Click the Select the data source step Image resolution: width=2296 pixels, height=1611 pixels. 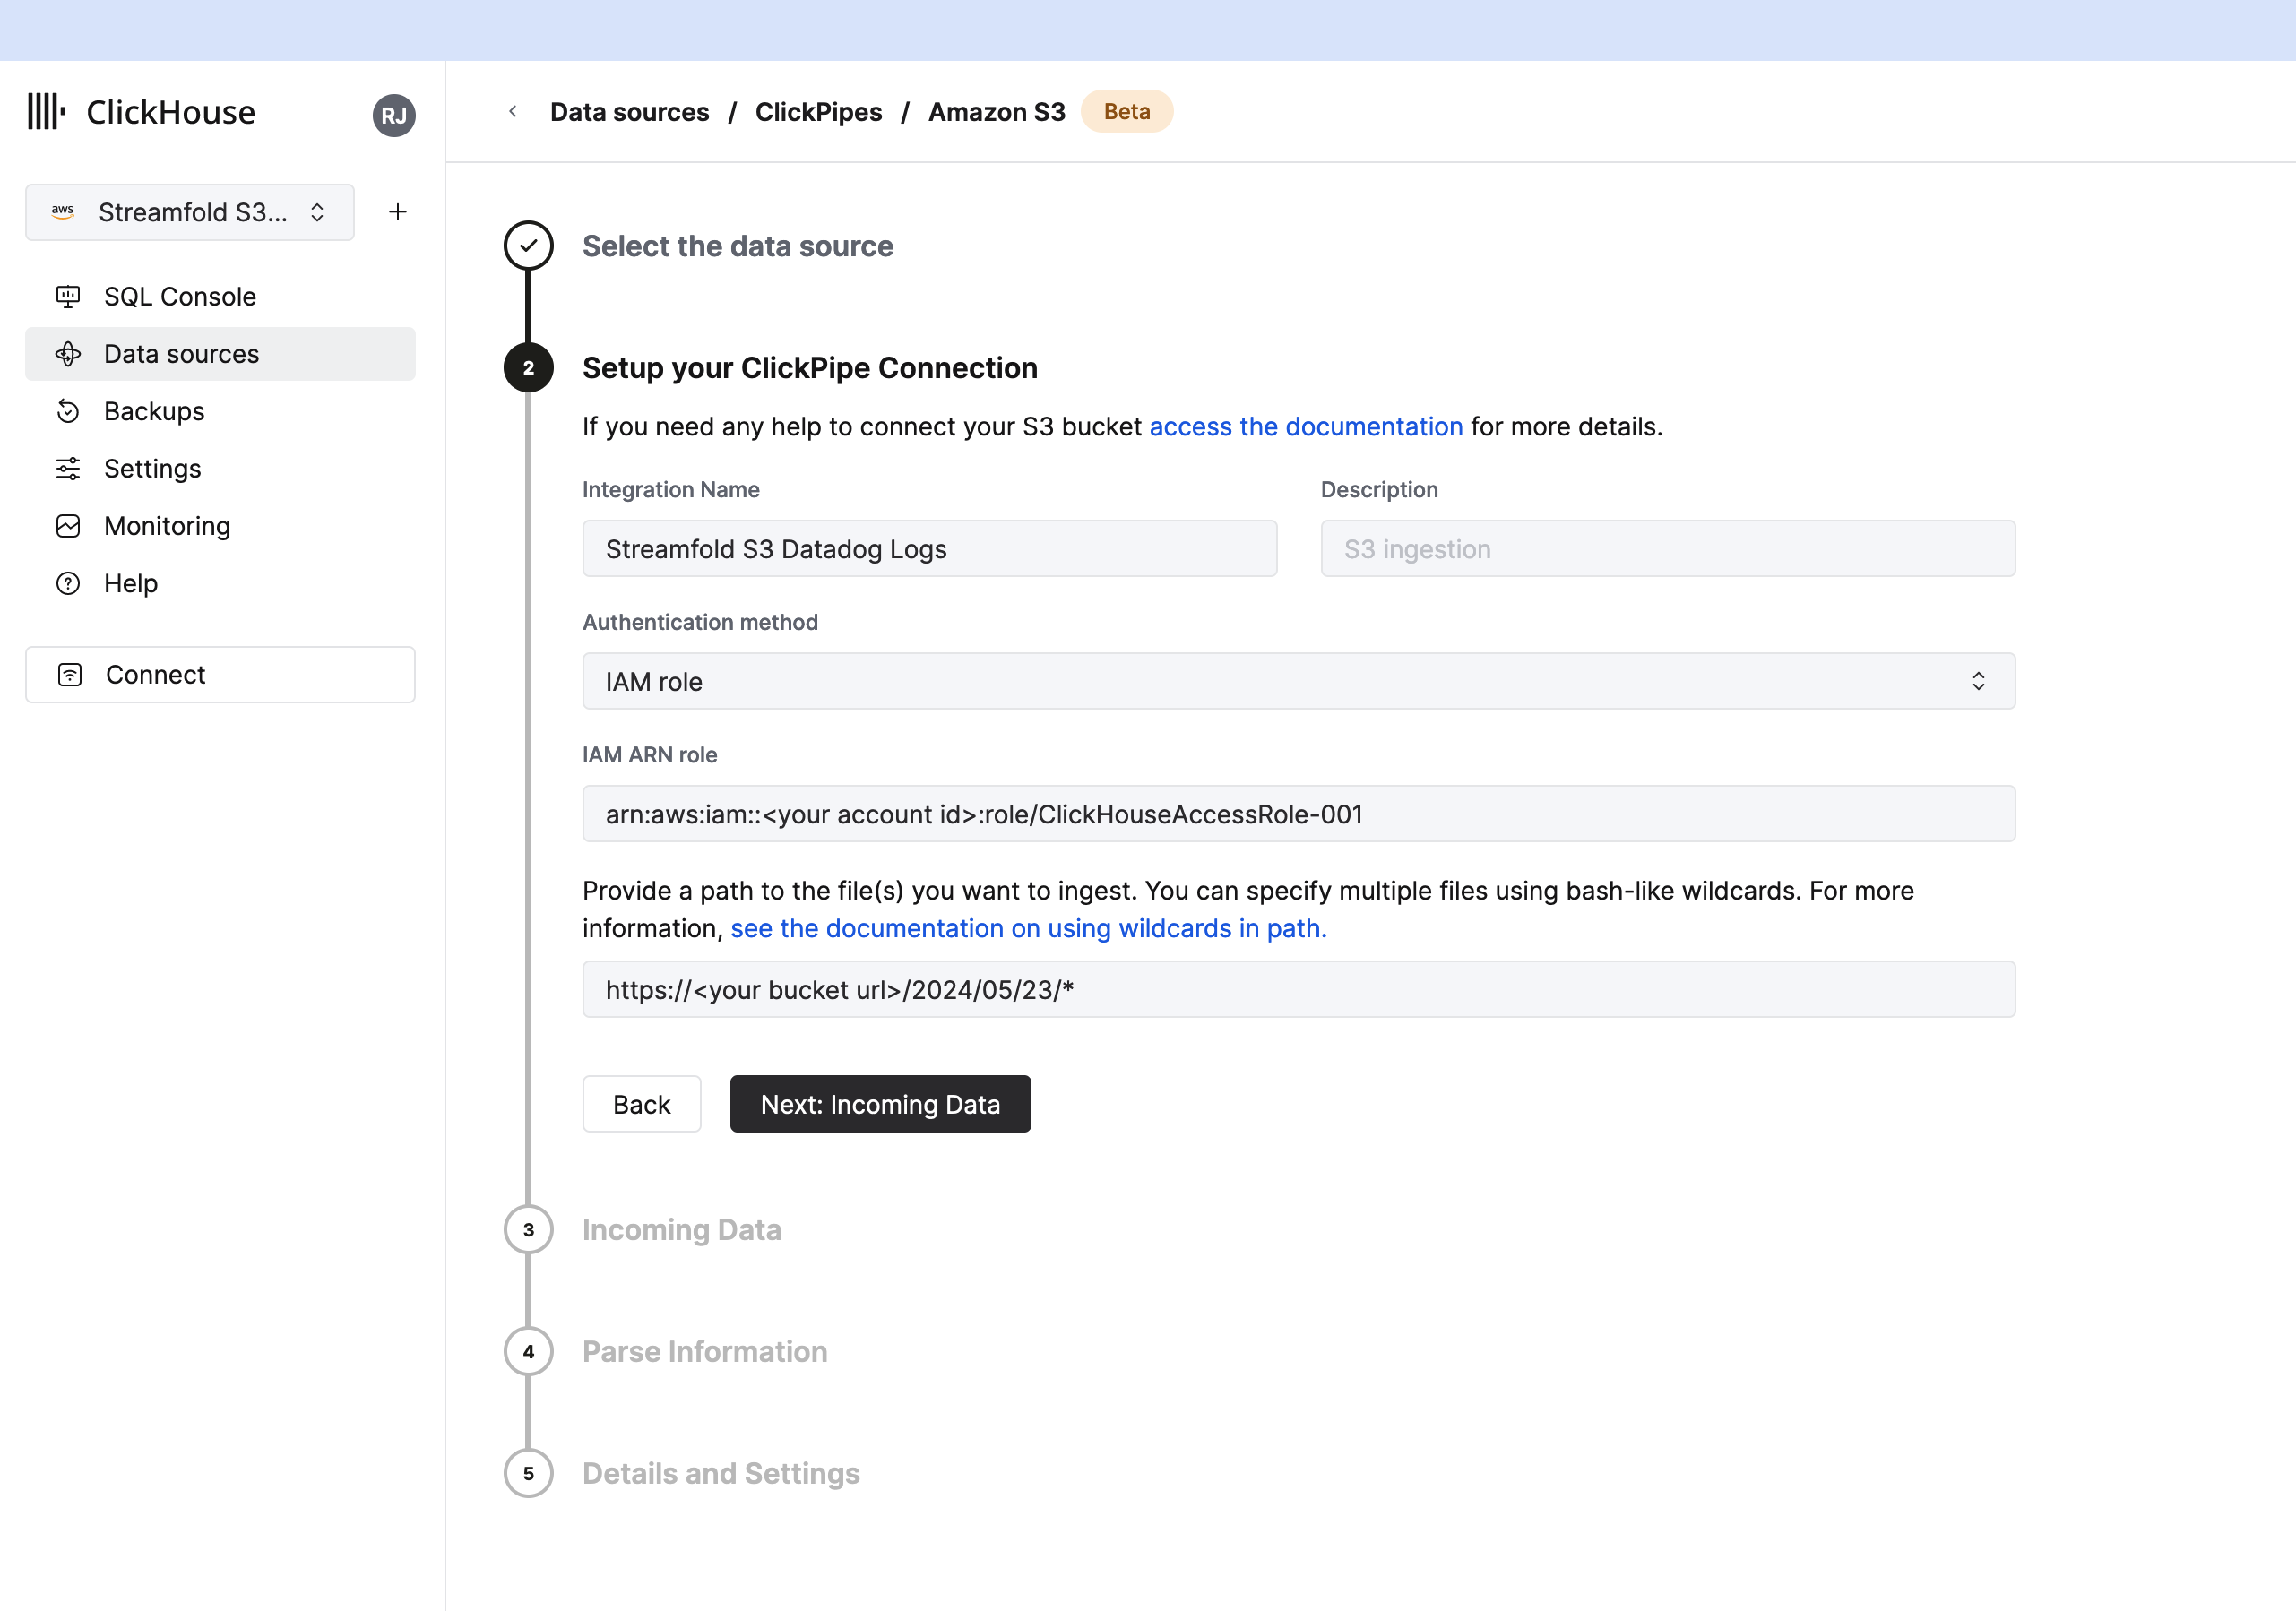tap(738, 246)
